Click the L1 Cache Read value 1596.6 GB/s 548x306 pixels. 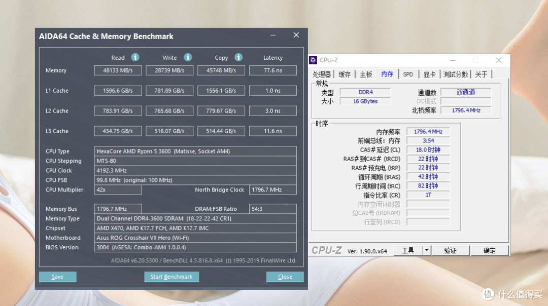(x=118, y=90)
